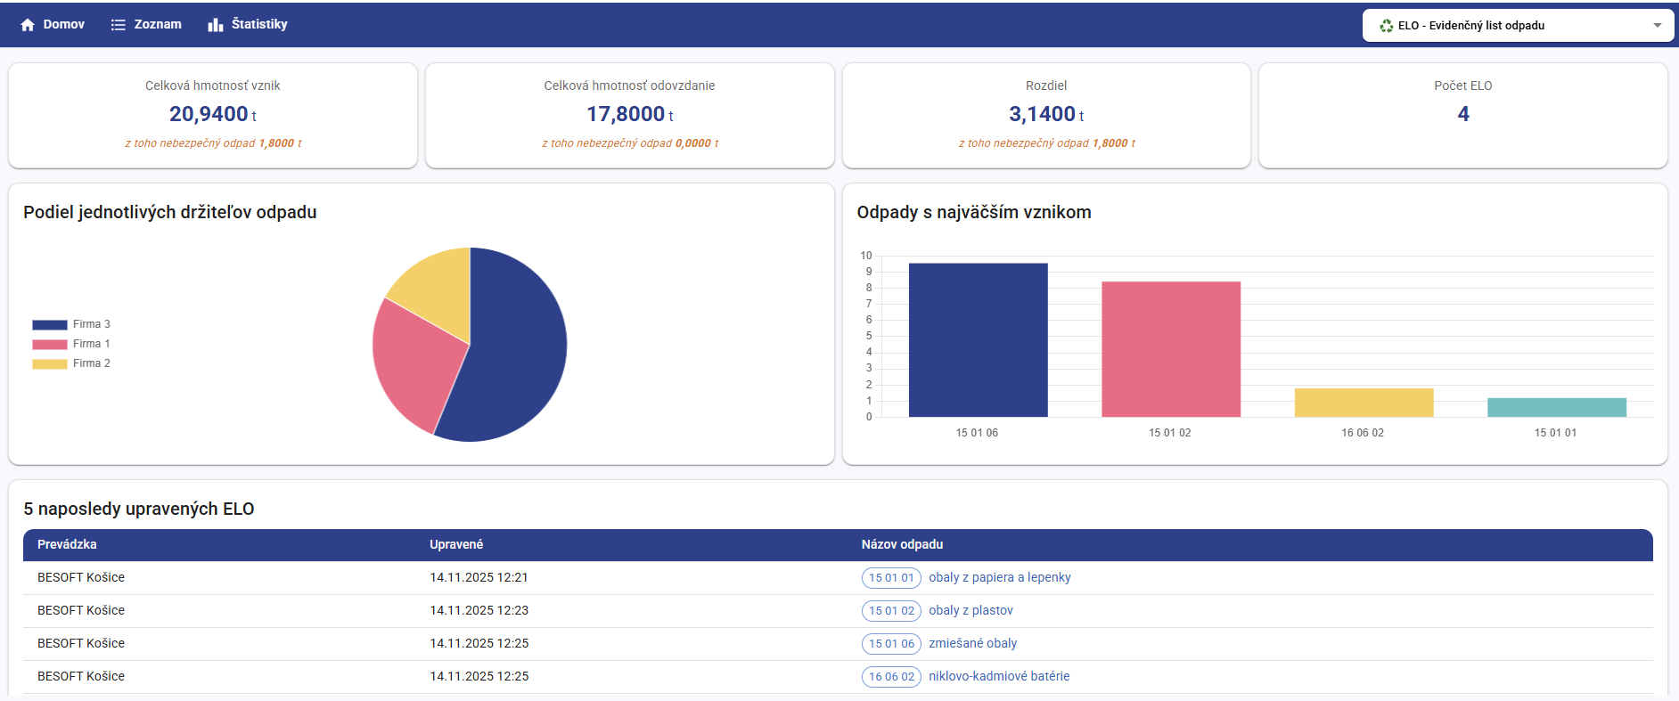Select the Počet ELO summary card
This screenshot has height=701, width=1679.
coord(1462,115)
